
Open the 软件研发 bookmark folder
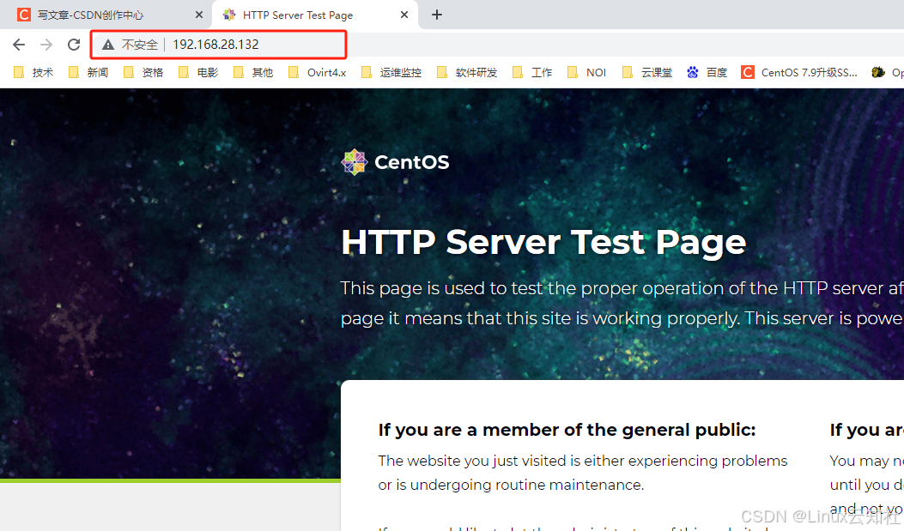pyautogui.click(x=467, y=73)
